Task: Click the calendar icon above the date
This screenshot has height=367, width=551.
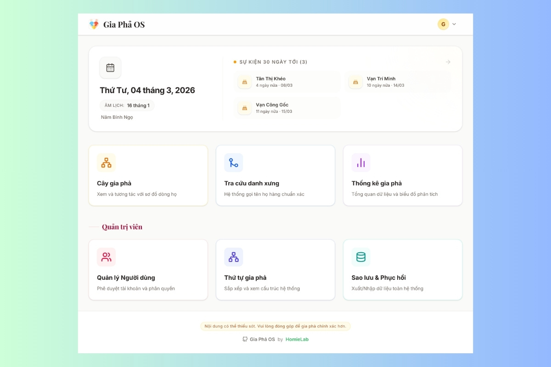Action: 110,68
